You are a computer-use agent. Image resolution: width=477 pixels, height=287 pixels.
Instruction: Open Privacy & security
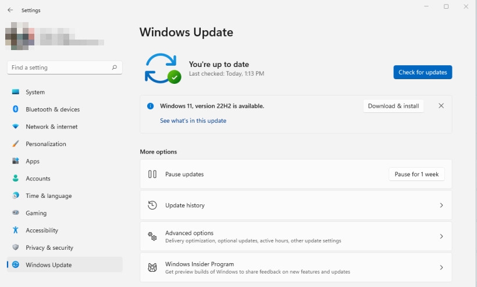click(65, 248)
